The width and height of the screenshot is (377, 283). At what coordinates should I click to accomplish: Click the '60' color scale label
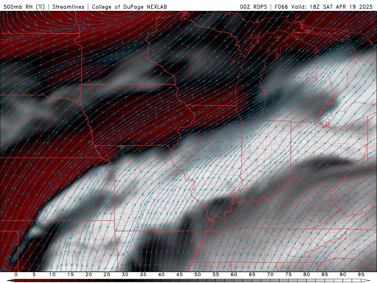click(234, 275)
